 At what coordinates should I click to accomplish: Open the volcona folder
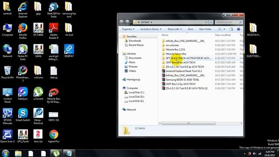point(38,72)
